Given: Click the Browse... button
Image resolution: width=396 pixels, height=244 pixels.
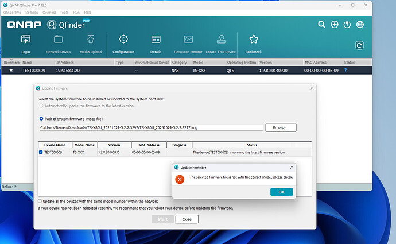Looking at the screenshot, I should [281, 127].
